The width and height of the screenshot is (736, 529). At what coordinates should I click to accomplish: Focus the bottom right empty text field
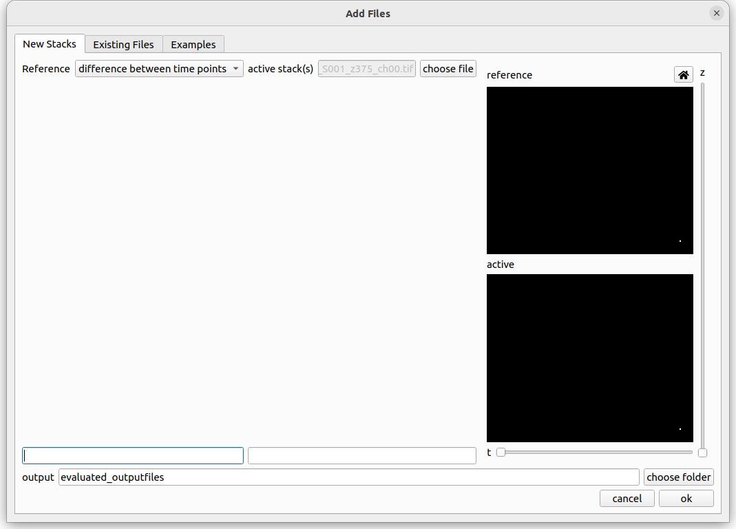point(362,455)
